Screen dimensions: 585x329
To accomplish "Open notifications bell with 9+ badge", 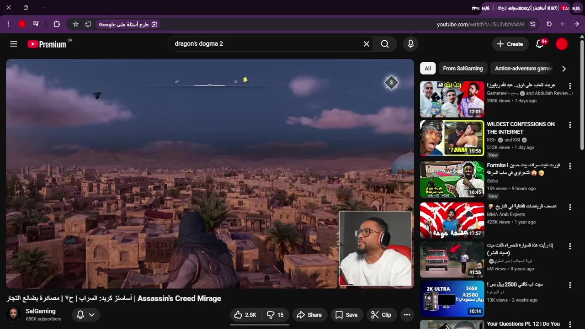I will coord(540,44).
